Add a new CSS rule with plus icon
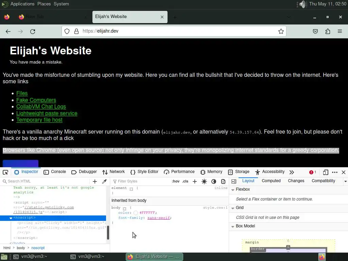 click(x=195, y=181)
